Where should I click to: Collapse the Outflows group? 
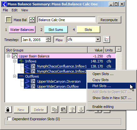coord(15,76)
